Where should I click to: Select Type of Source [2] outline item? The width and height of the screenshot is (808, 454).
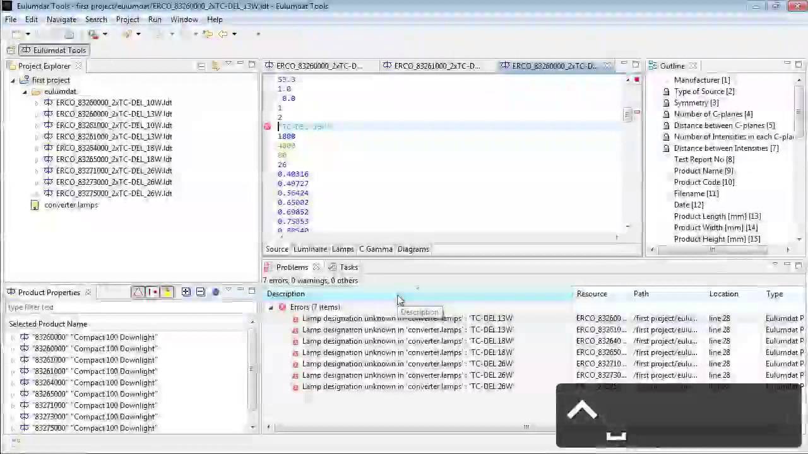coord(704,91)
